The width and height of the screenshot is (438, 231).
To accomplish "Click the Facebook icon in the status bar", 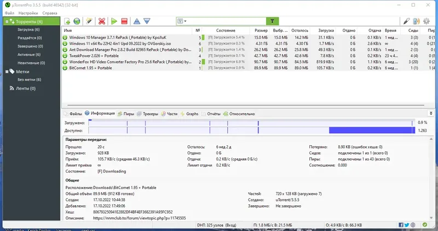I will [x=401, y=225].
